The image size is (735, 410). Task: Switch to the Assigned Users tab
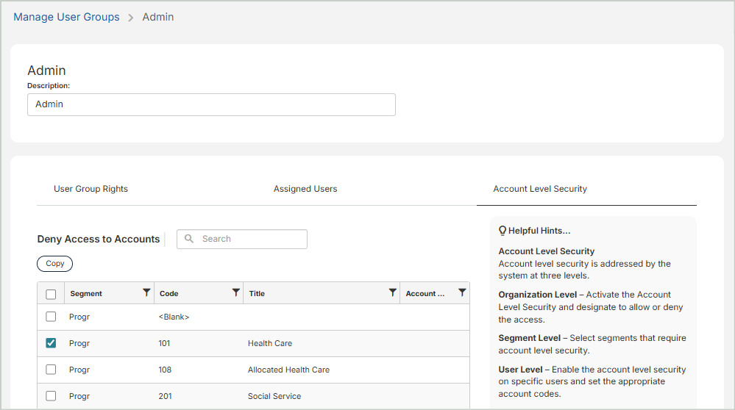coord(305,189)
